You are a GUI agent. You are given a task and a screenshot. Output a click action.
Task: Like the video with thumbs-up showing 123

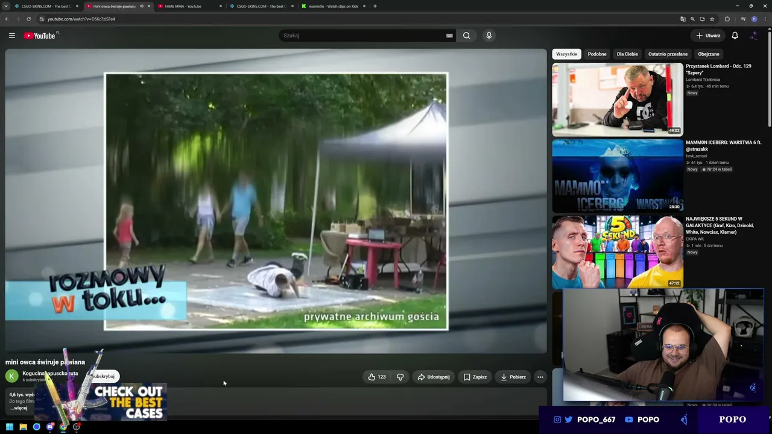[377, 377]
